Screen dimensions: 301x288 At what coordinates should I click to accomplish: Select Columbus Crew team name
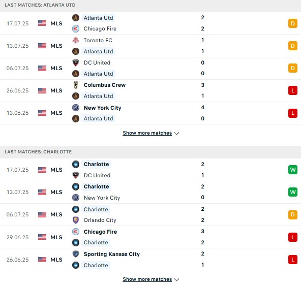105,85
